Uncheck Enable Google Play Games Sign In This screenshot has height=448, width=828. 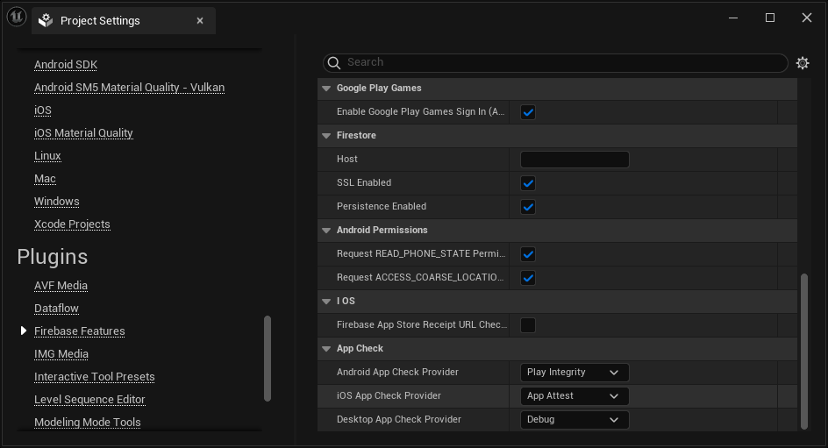pos(527,112)
